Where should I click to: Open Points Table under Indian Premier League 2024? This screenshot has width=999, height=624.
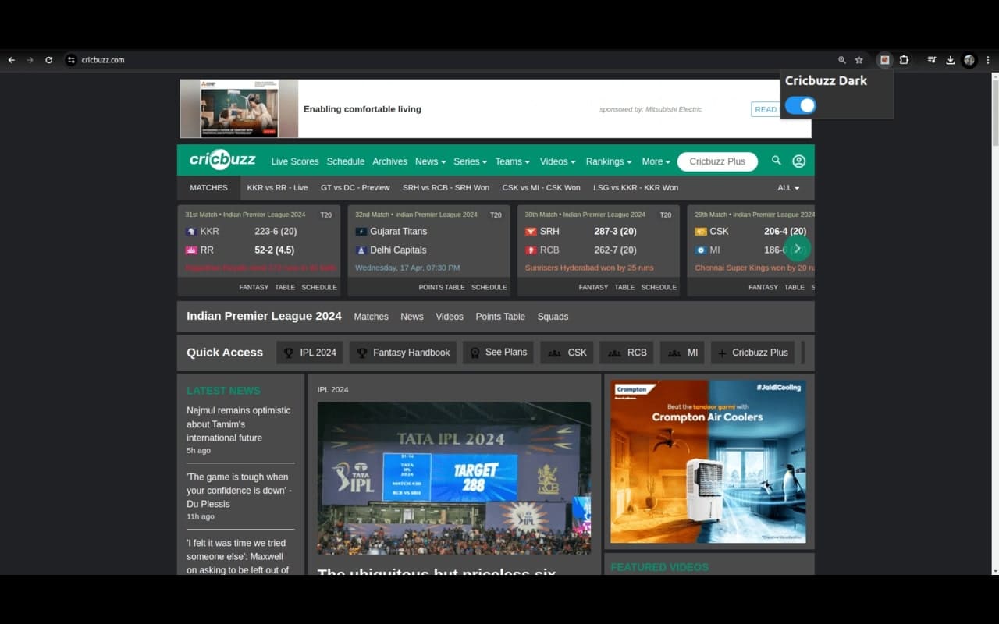500,317
